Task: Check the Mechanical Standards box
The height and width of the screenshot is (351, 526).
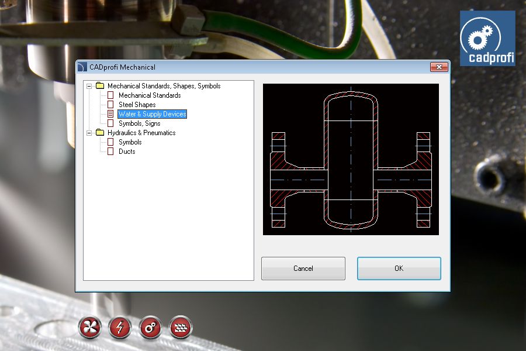Action: coord(110,95)
